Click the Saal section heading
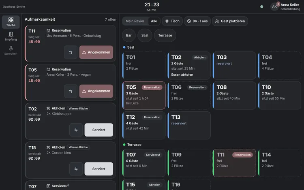 tap(131, 47)
